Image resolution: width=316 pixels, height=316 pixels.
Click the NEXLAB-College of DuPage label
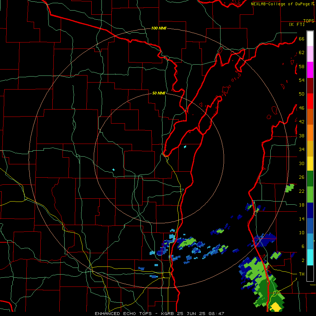coord(281,4)
